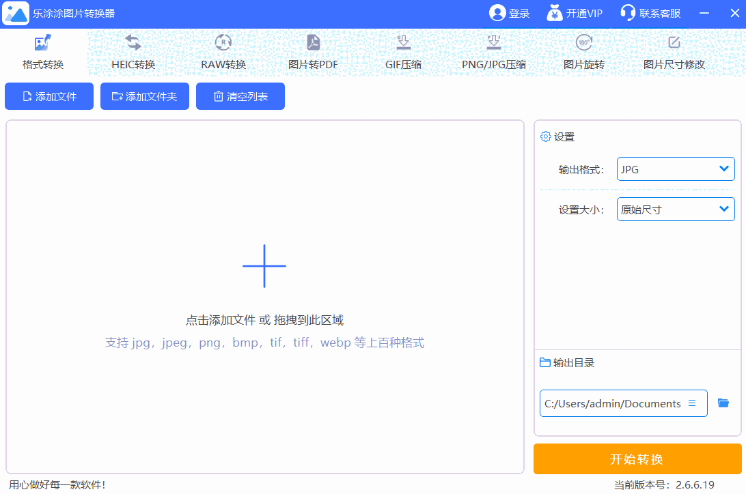Image resolution: width=746 pixels, height=494 pixels.
Task: Open the GIF压缩 tool icon
Action: [x=403, y=43]
